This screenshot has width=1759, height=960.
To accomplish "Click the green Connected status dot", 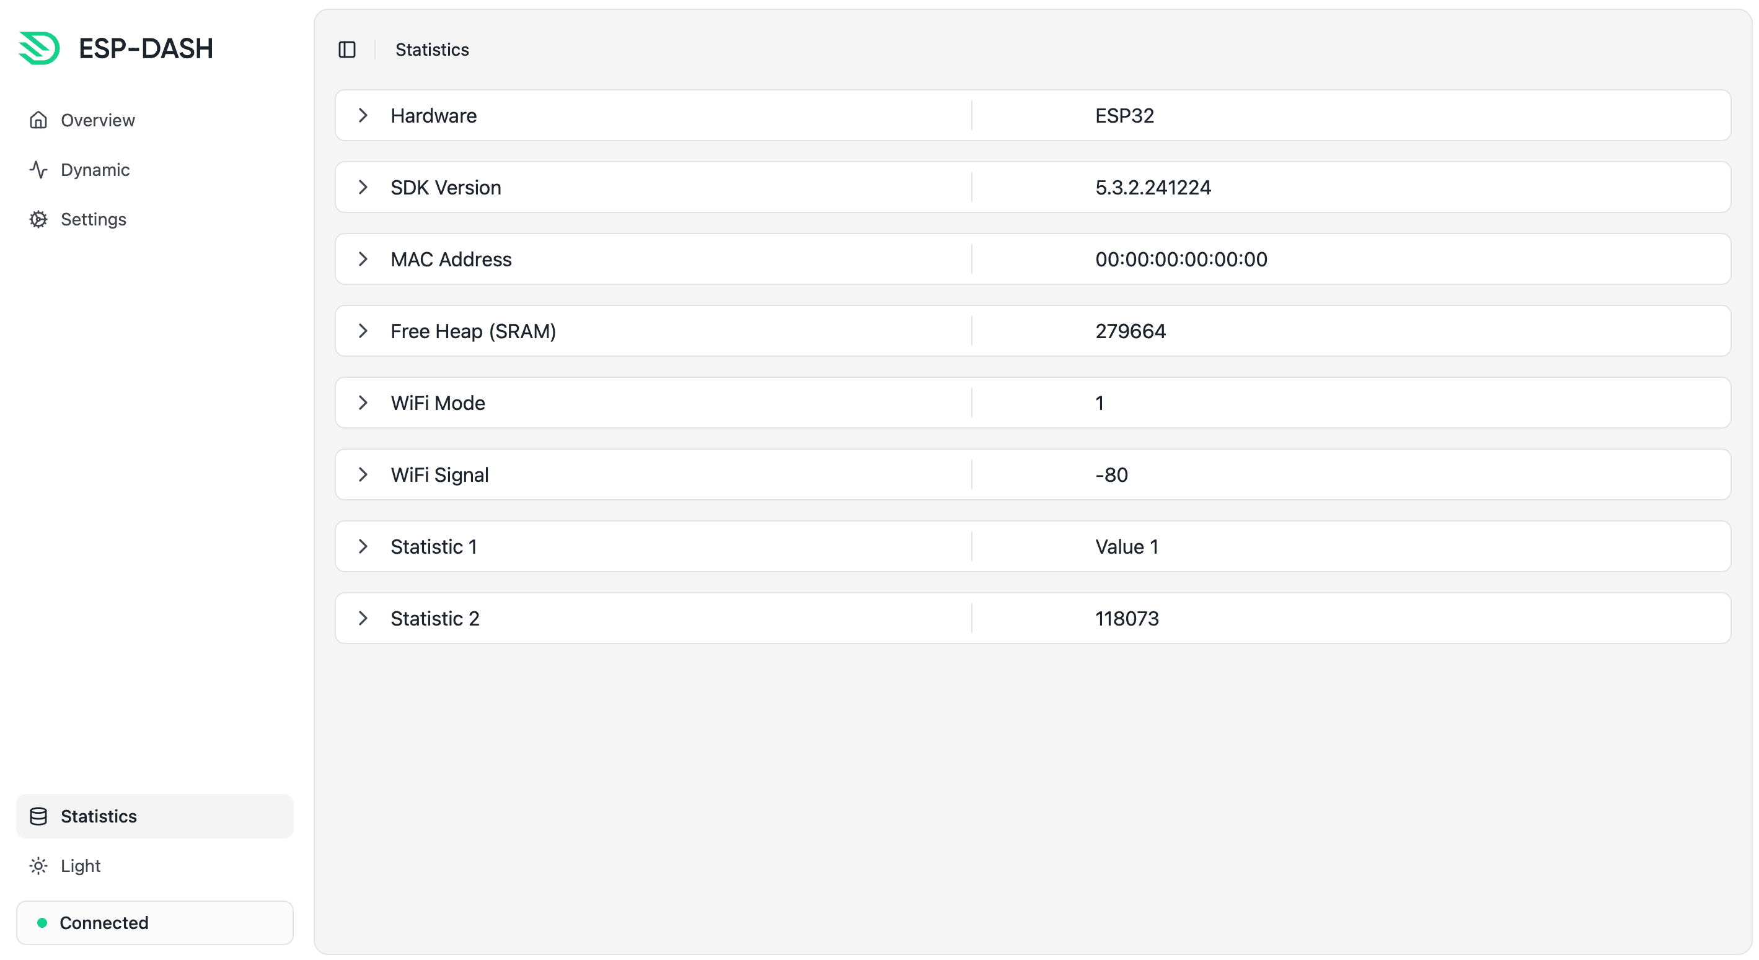I will pos(42,923).
